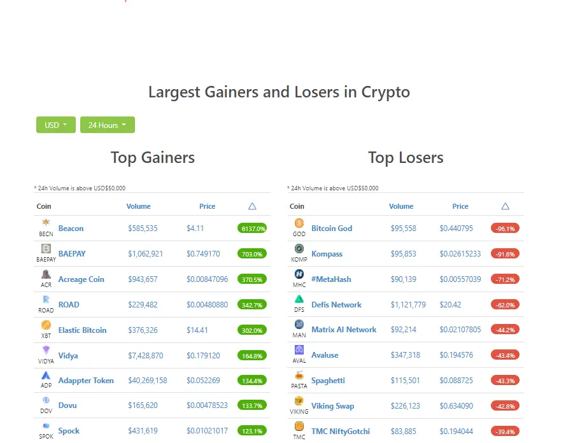Click the -96.1% loss badge
This screenshot has height=443, width=566.
505,229
